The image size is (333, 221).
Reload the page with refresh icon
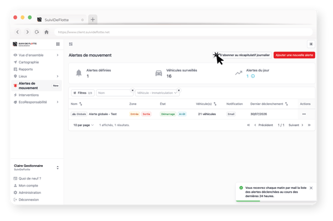pos(37,32)
